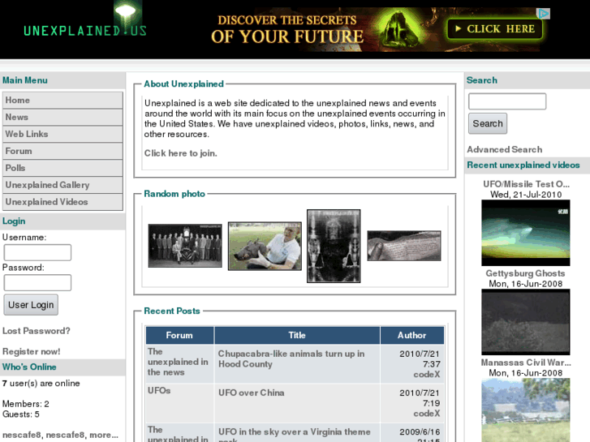The width and height of the screenshot is (590, 442).
Task: Focus the Password input field
Action: coord(37,282)
